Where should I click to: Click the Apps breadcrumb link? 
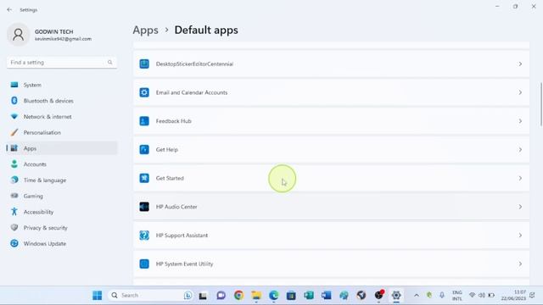145,30
